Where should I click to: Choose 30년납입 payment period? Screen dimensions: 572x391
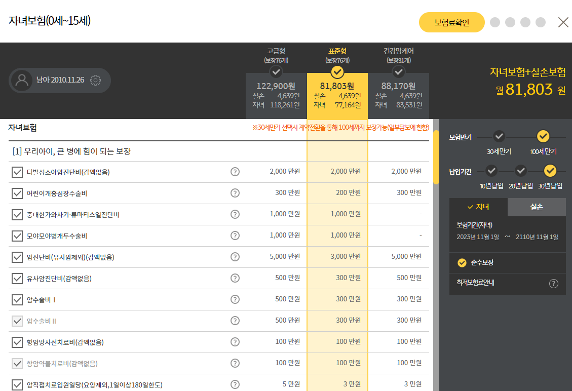pyautogui.click(x=550, y=171)
